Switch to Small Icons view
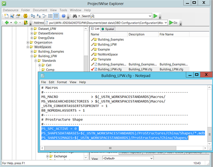 [39, 16]
